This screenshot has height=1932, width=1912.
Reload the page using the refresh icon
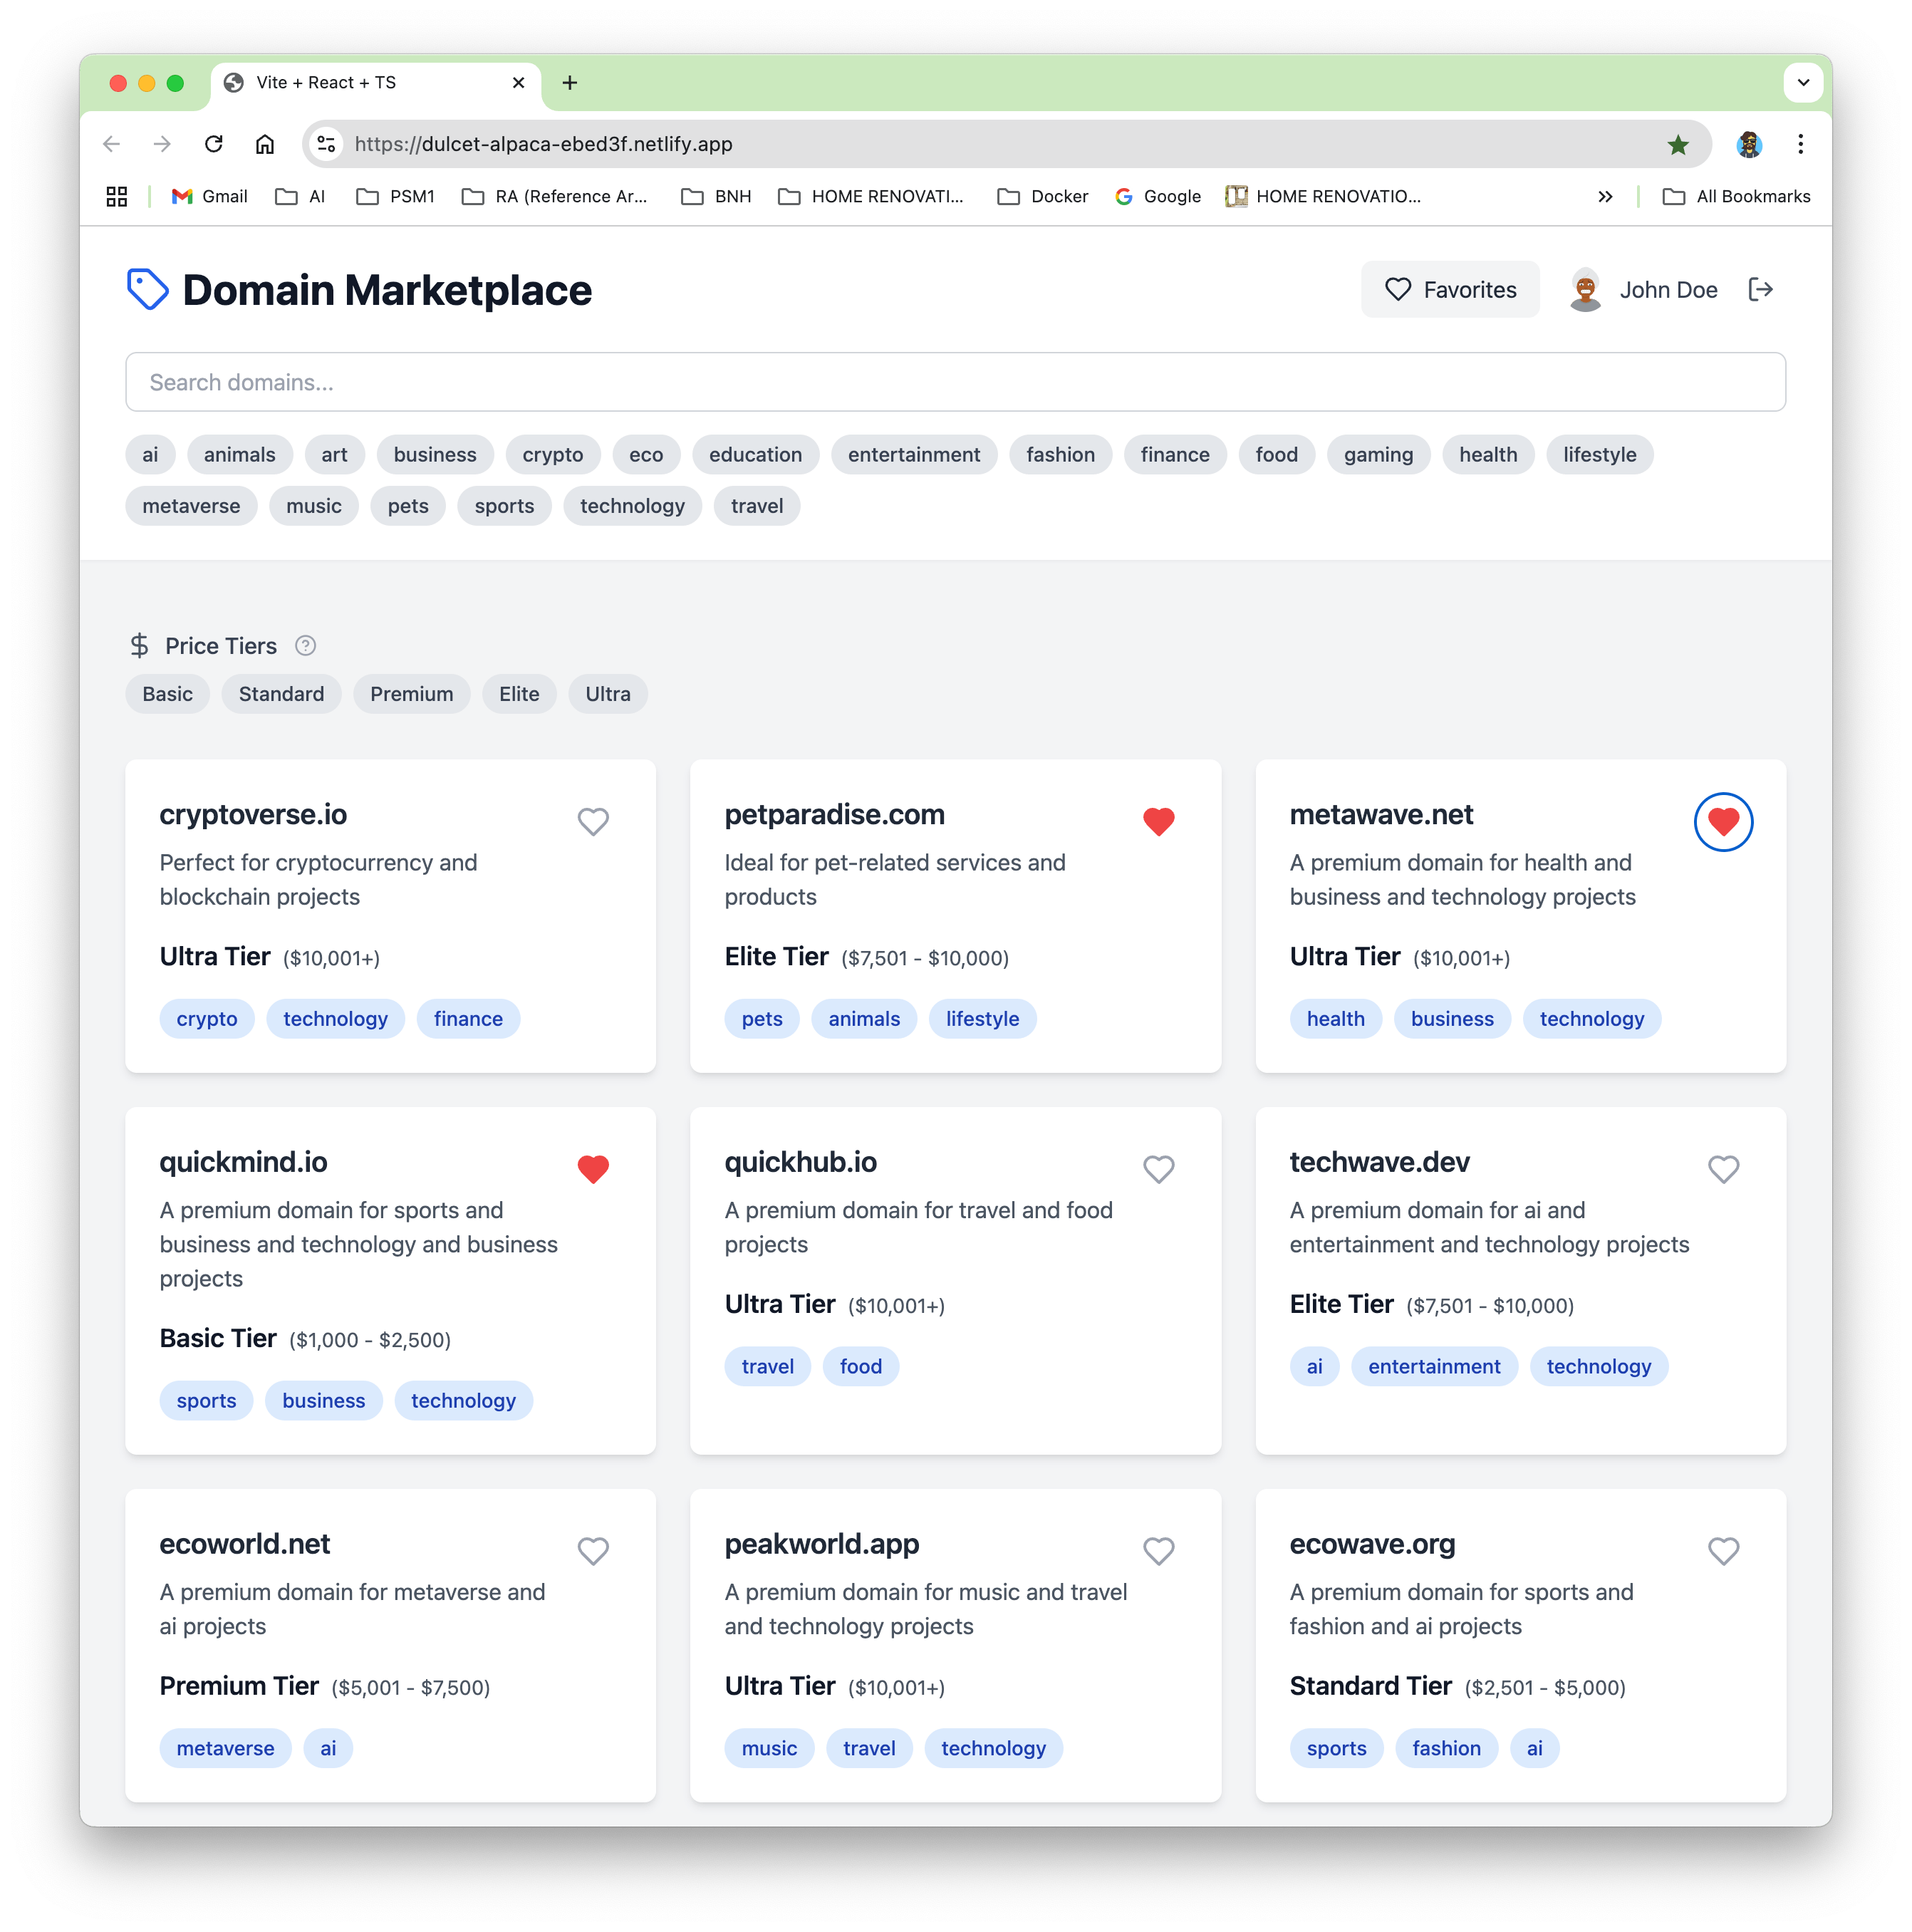click(213, 144)
